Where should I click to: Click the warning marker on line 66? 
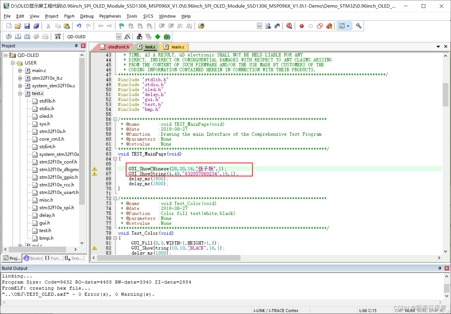pyautogui.click(x=94, y=169)
